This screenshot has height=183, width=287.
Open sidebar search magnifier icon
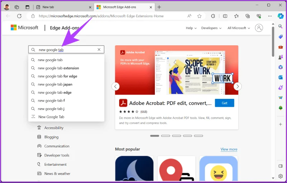(x=281, y=26)
